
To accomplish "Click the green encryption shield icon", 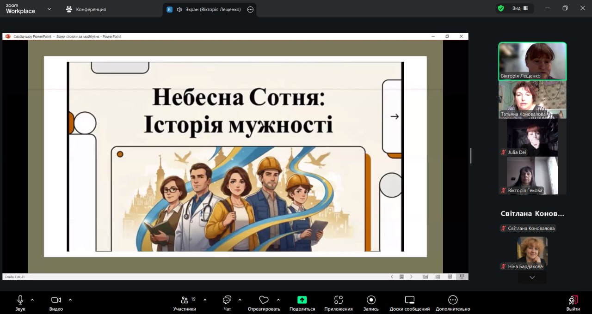I will tap(500, 8).
